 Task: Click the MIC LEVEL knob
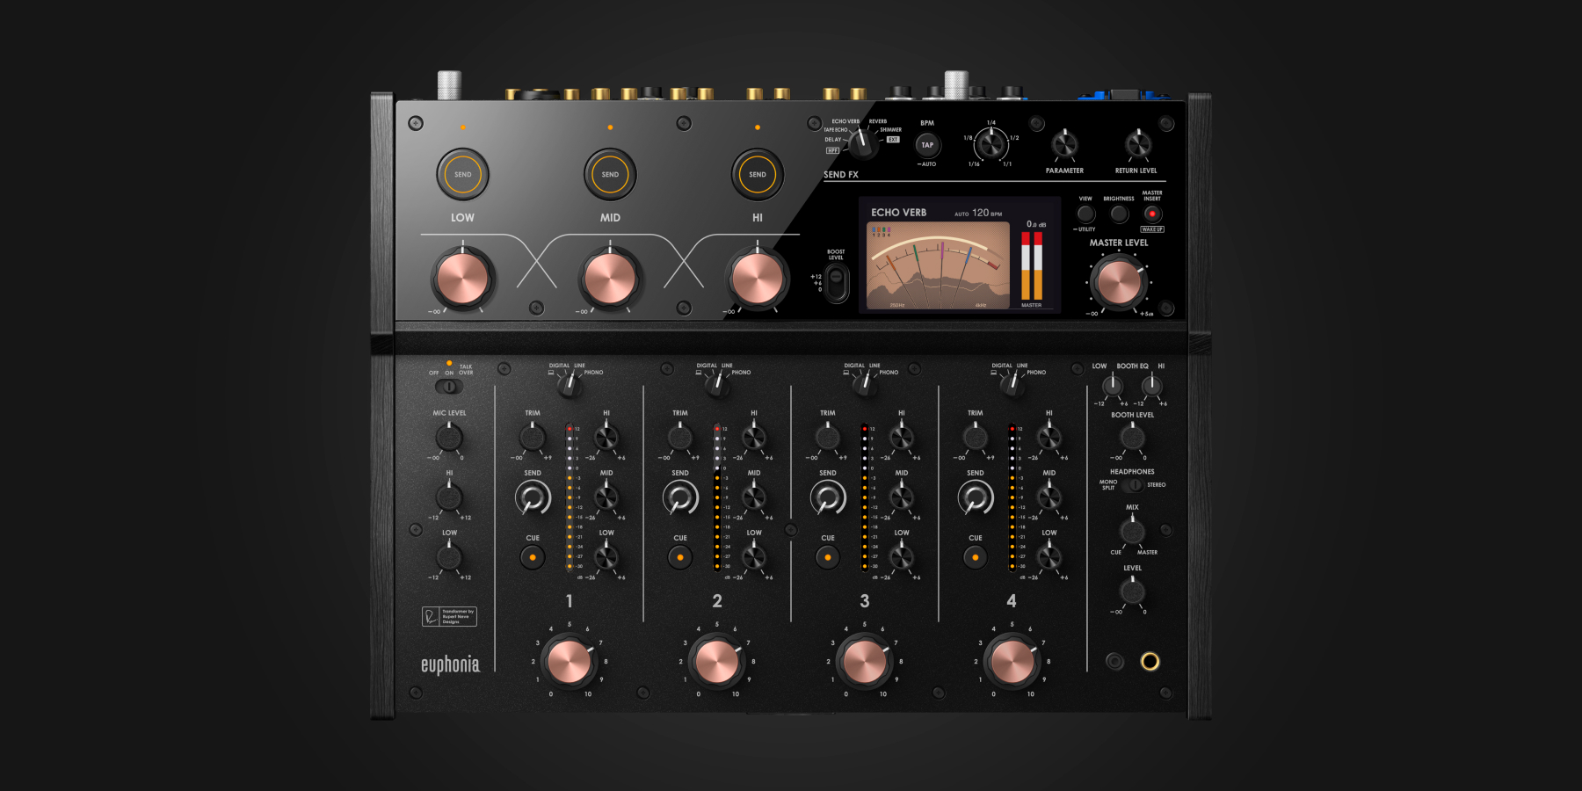click(x=449, y=437)
